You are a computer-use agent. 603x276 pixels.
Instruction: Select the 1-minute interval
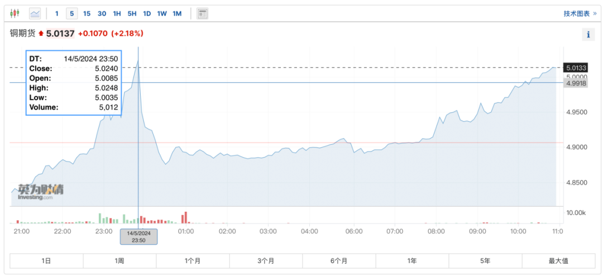click(57, 13)
